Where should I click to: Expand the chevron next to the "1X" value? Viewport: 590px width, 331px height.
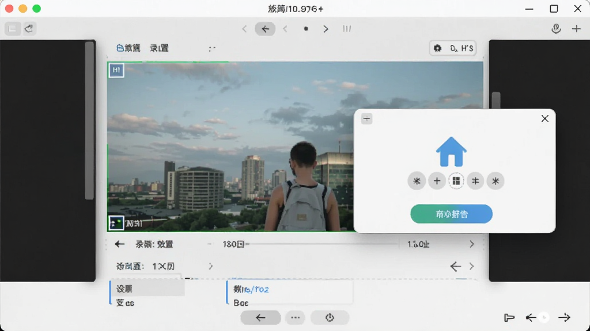coord(211,267)
